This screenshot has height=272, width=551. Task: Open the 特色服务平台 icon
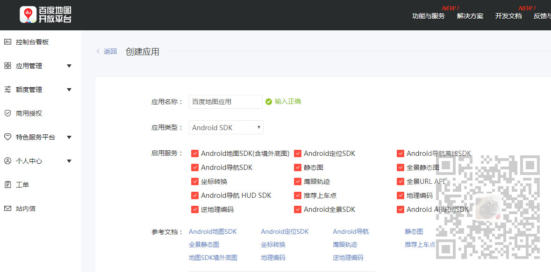click(x=7, y=137)
